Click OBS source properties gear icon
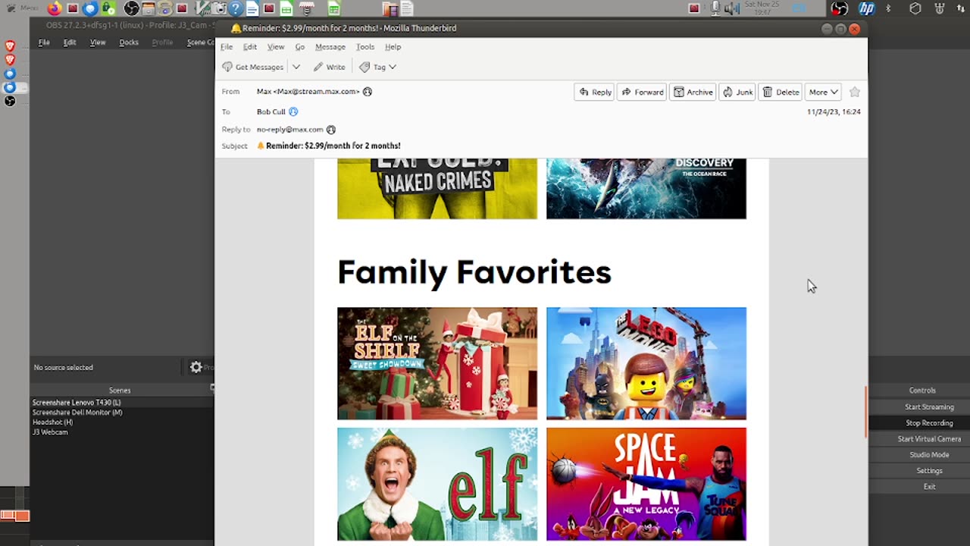Image resolution: width=970 pixels, height=546 pixels. pyautogui.click(x=196, y=367)
